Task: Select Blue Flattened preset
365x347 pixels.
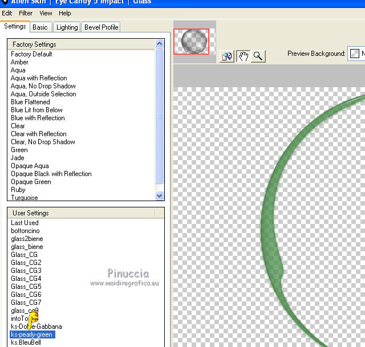Action: pos(30,102)
